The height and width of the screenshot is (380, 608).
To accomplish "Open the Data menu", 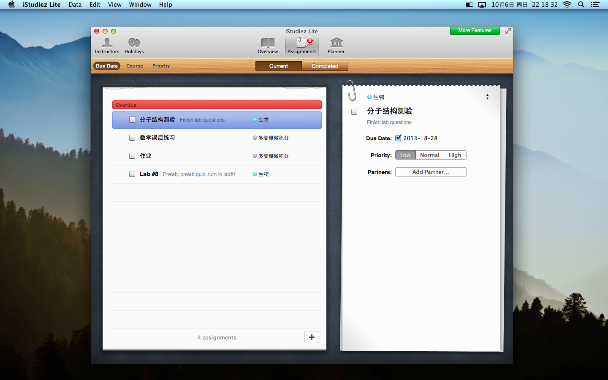I will click(x=75, y=5).
